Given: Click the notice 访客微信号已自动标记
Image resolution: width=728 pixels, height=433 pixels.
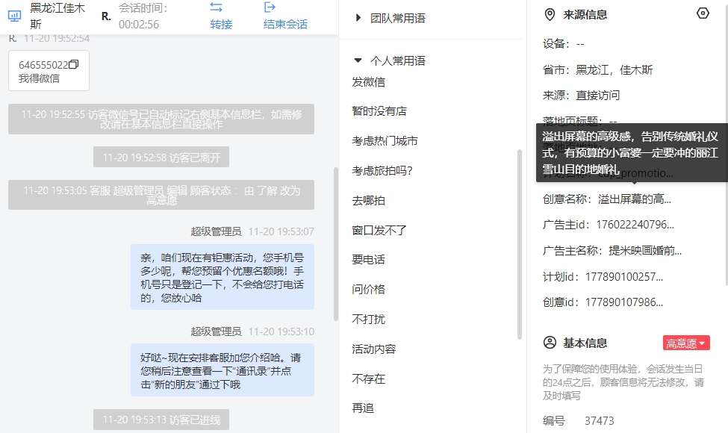Looking at the screenshot, I should pyautogui.click(x=161, y=119).
